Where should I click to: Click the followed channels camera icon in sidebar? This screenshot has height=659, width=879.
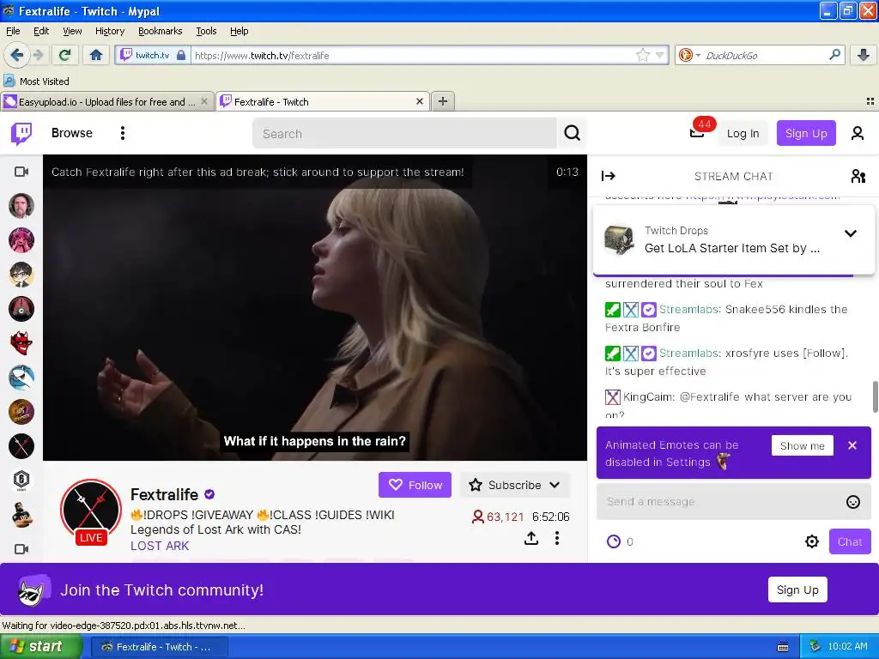click(x=21, y=172)
